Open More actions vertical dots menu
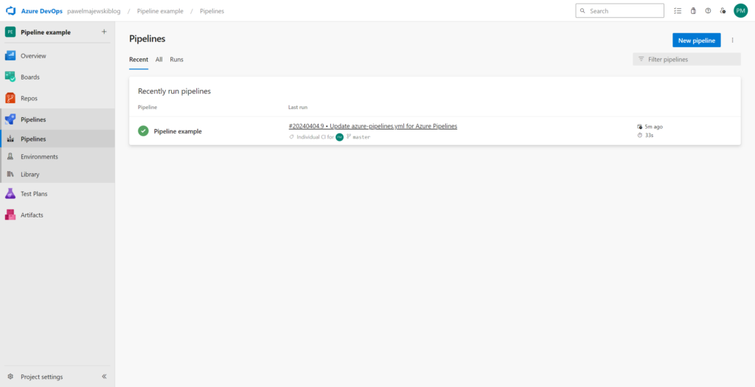The image size is (755, 387). [733, 41]
